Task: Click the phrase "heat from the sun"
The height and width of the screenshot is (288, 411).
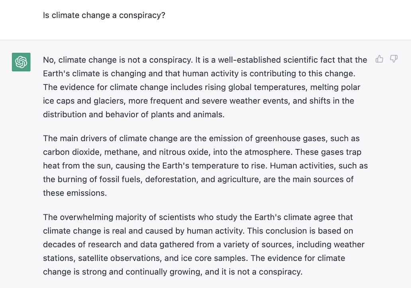Action: 78,166
